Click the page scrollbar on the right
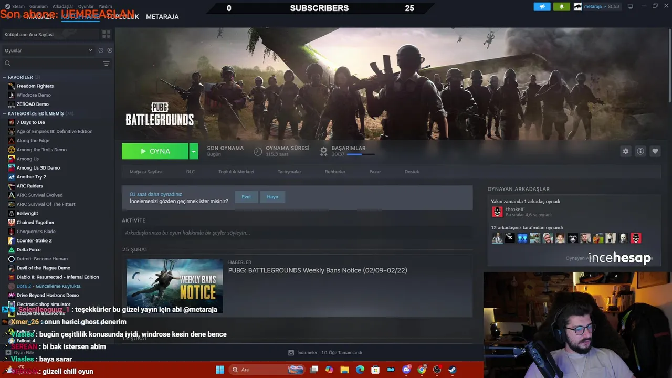This screenshot has height=378, width=672. click(x=670, y=66)
